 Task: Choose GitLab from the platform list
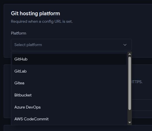click(69, 71)
